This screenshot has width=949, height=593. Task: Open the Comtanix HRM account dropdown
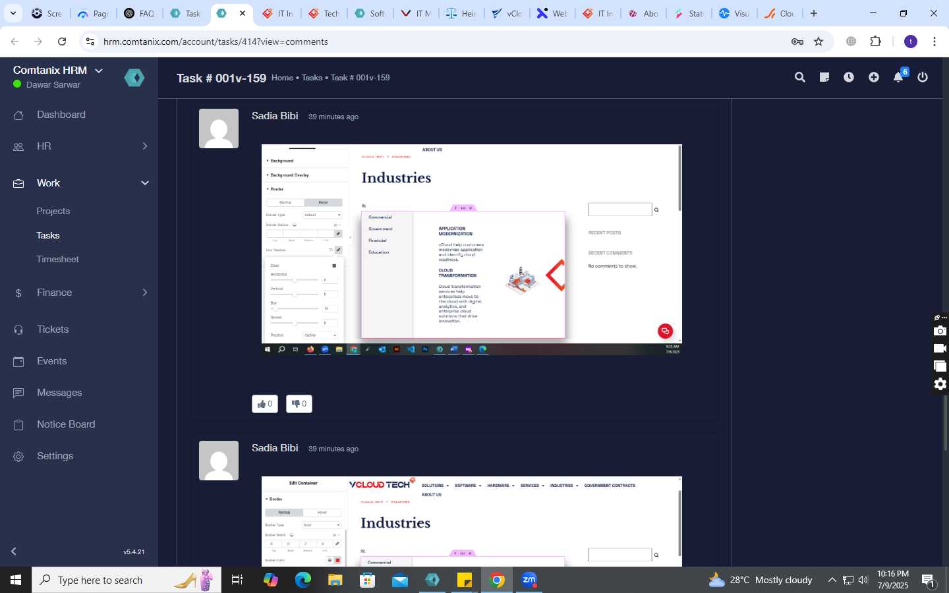click(58, 71)
